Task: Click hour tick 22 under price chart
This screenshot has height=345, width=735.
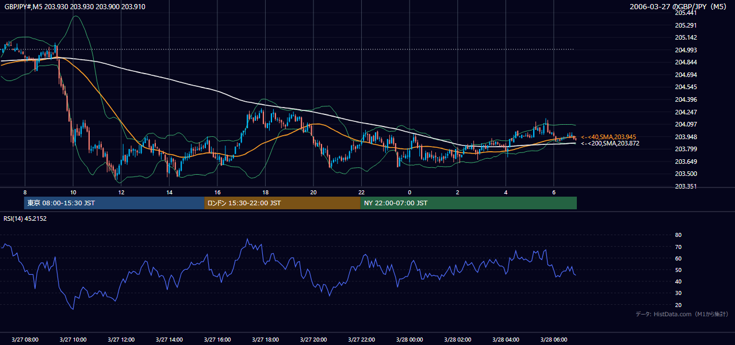Action: 361,191
